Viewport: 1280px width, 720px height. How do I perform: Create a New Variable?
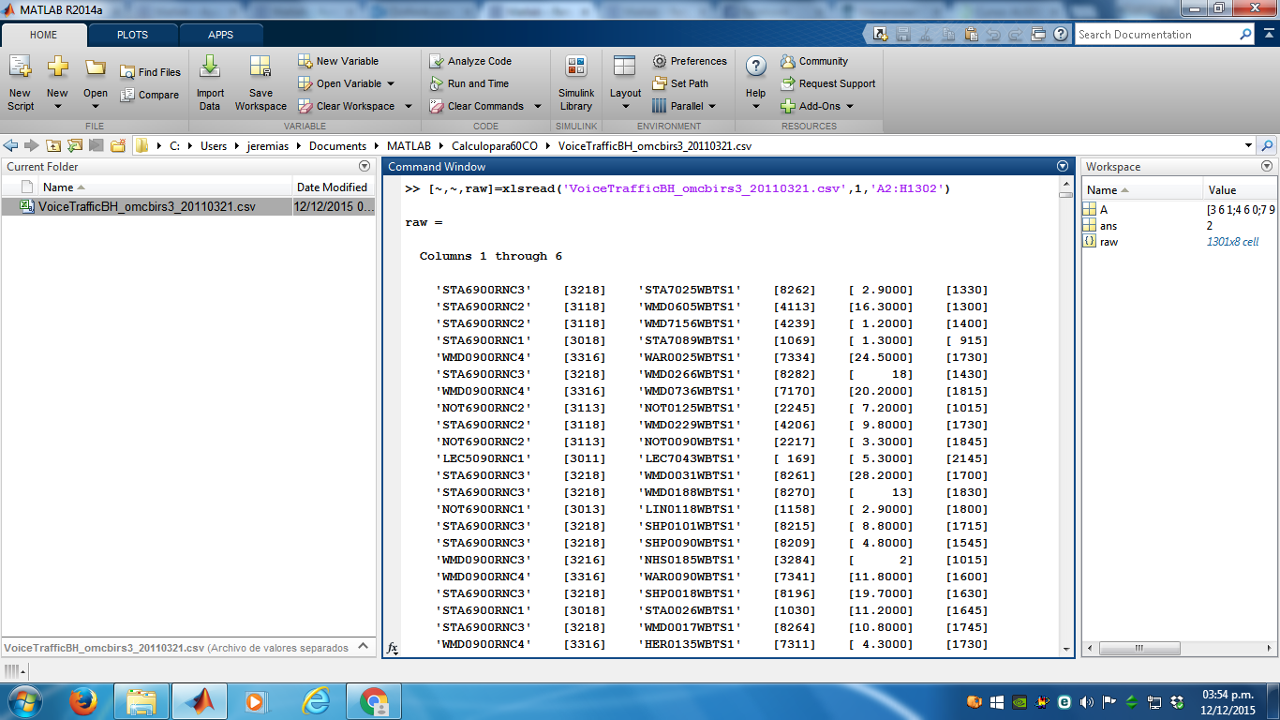(338, 61)
